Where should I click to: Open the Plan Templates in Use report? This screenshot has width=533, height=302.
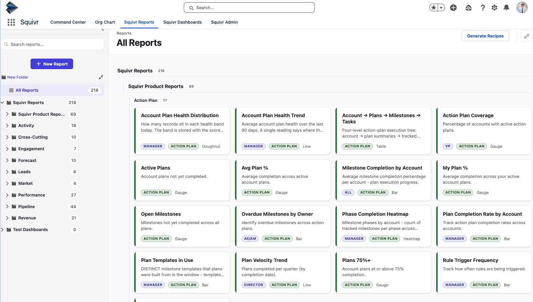coord(182,273)
